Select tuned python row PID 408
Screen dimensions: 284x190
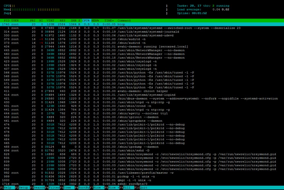pyautogui.click(x=142, y=87)
